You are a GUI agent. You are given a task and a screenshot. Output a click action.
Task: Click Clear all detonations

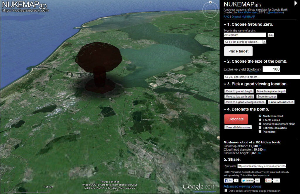pos(238,127)
